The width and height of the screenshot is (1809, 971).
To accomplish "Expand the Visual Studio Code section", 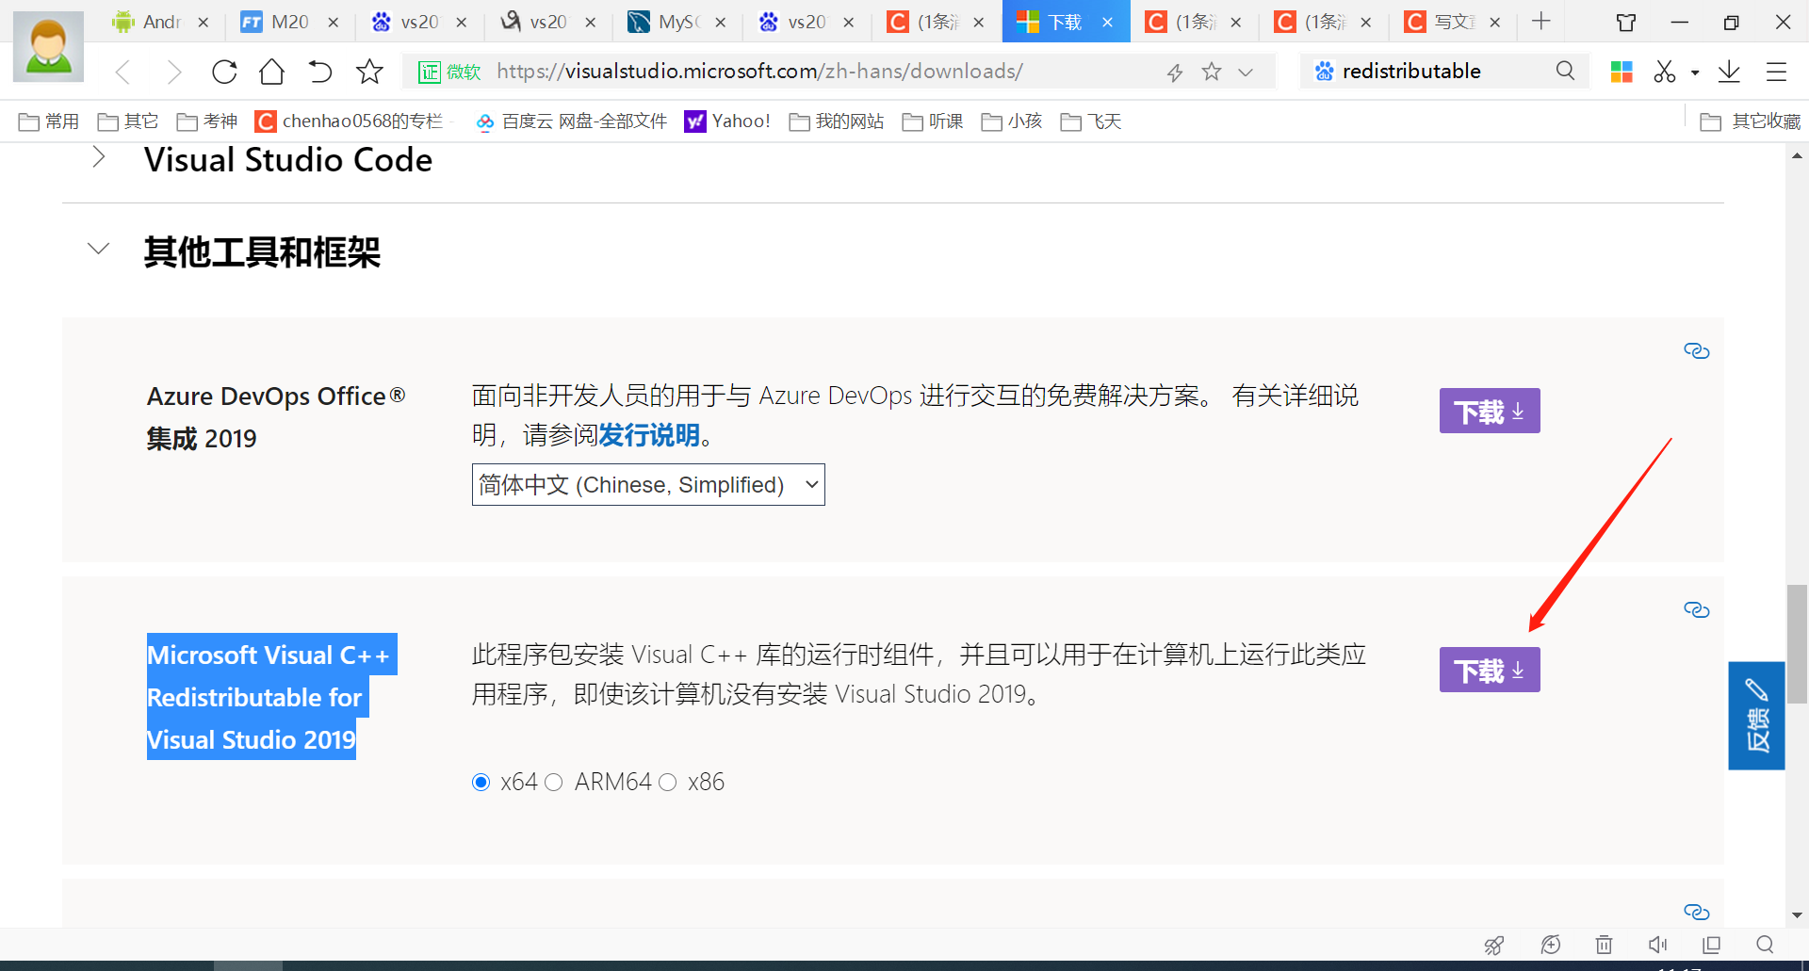I will [x=99, y=157].
